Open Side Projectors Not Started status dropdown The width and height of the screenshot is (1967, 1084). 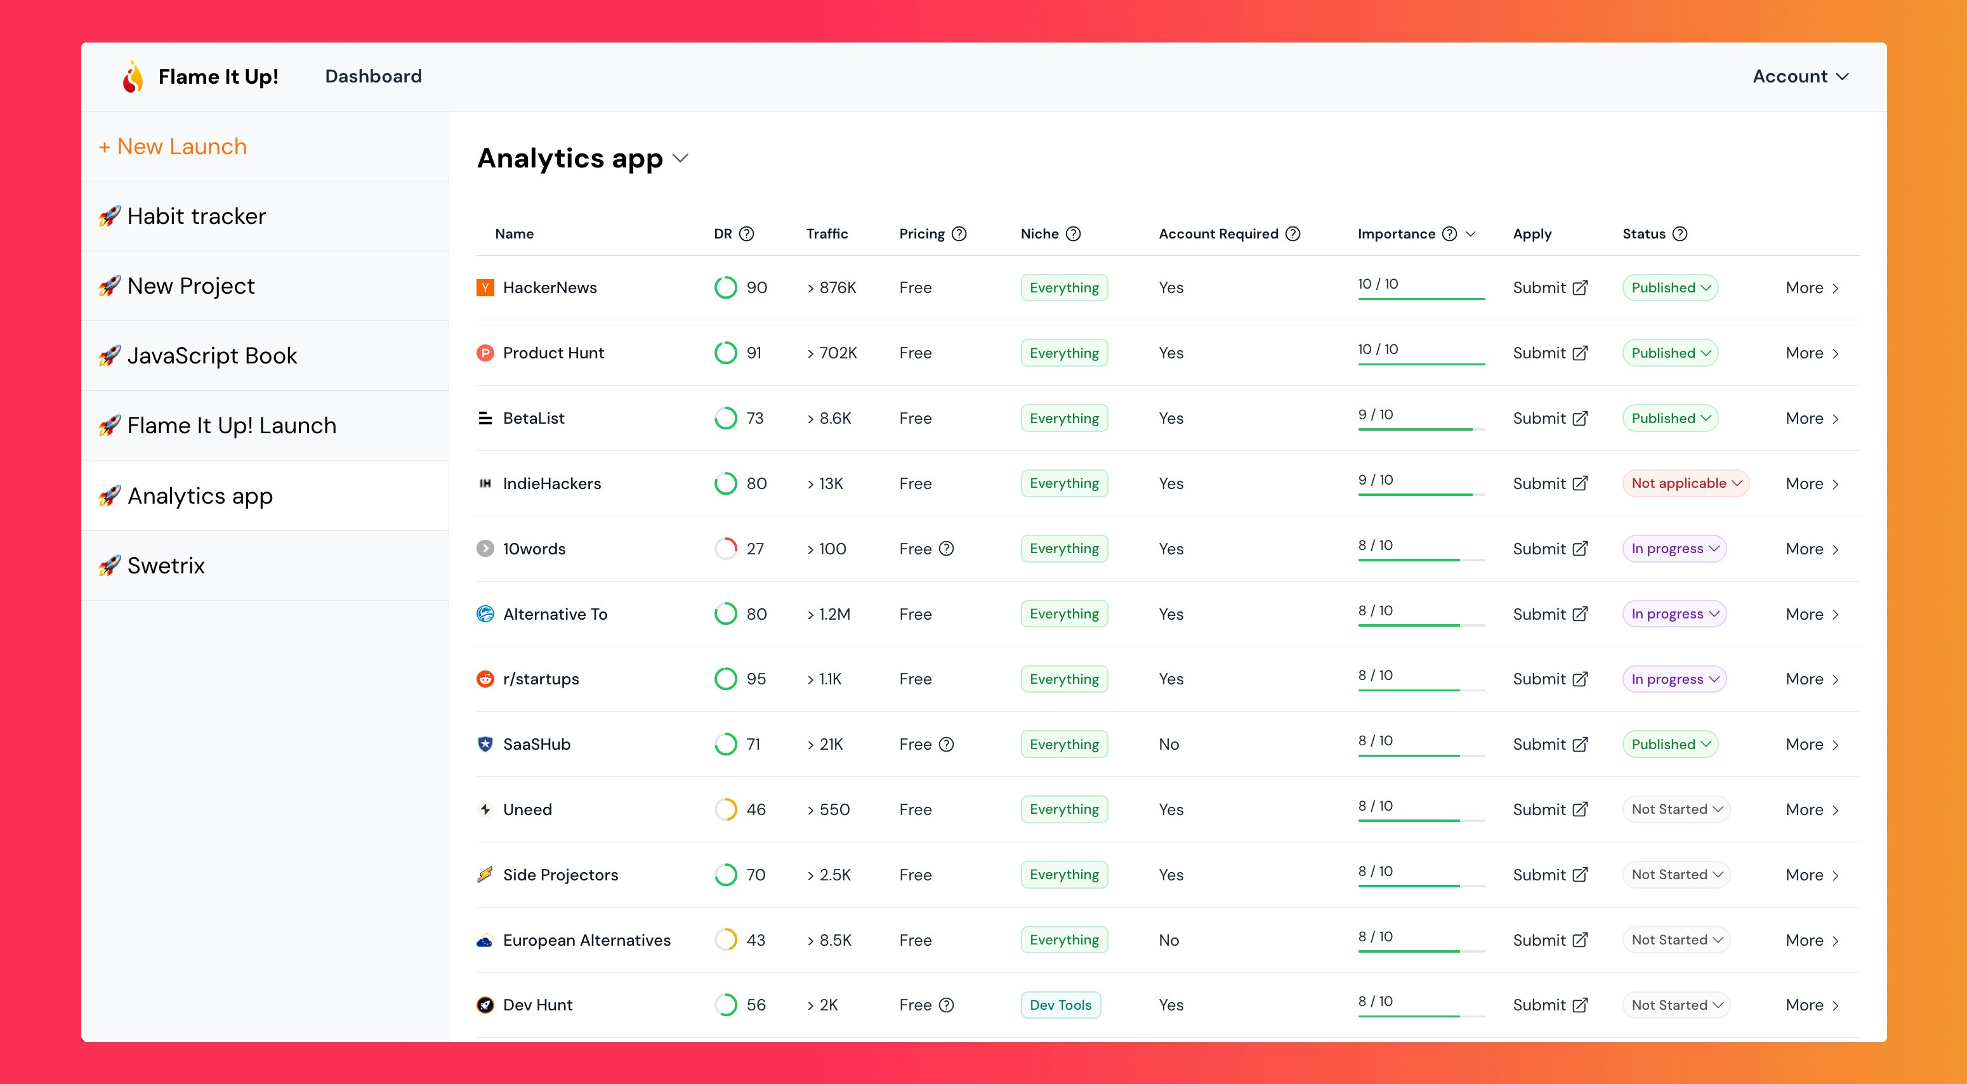[x=1676, y=875]
